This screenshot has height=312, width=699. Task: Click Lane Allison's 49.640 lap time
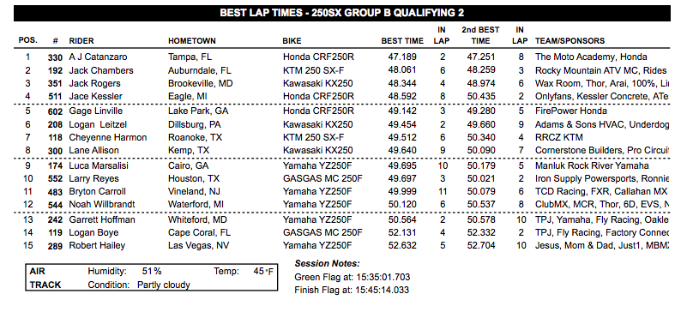402,150
